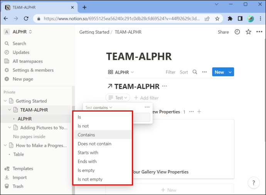Choose 'Is not empty' filter condition
This screenshot has height=195, width=266.
pyautogui.click(x=103, y=179)
